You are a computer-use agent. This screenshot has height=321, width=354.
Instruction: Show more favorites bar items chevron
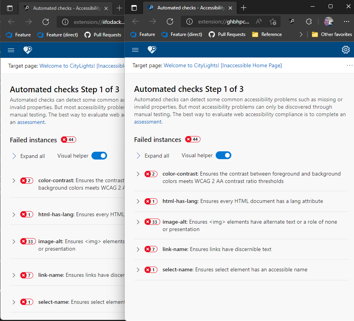[301, 34]
